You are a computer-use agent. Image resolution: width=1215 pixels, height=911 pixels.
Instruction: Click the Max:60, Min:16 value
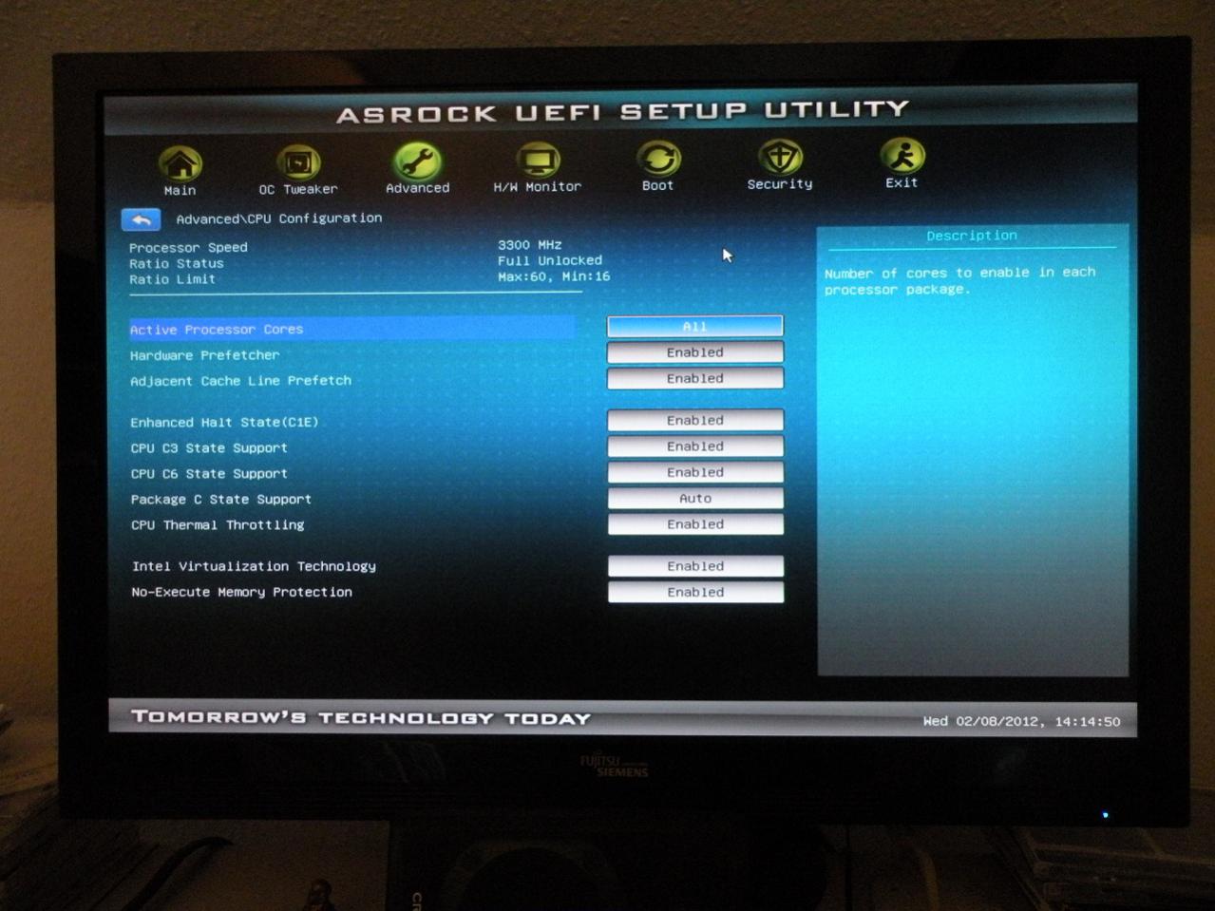point(554,276)
